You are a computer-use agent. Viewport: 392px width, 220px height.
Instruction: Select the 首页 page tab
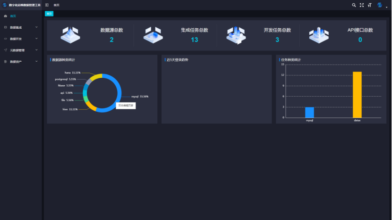click(49, 14)
